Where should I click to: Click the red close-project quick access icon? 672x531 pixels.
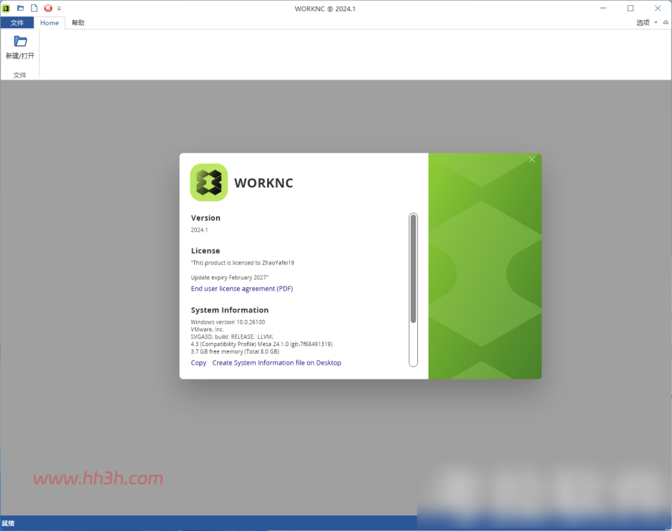click(48, 8)
